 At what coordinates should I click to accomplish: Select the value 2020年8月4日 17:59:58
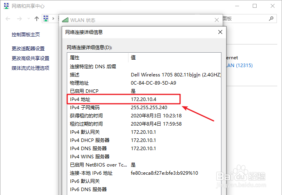click(156, 124)
